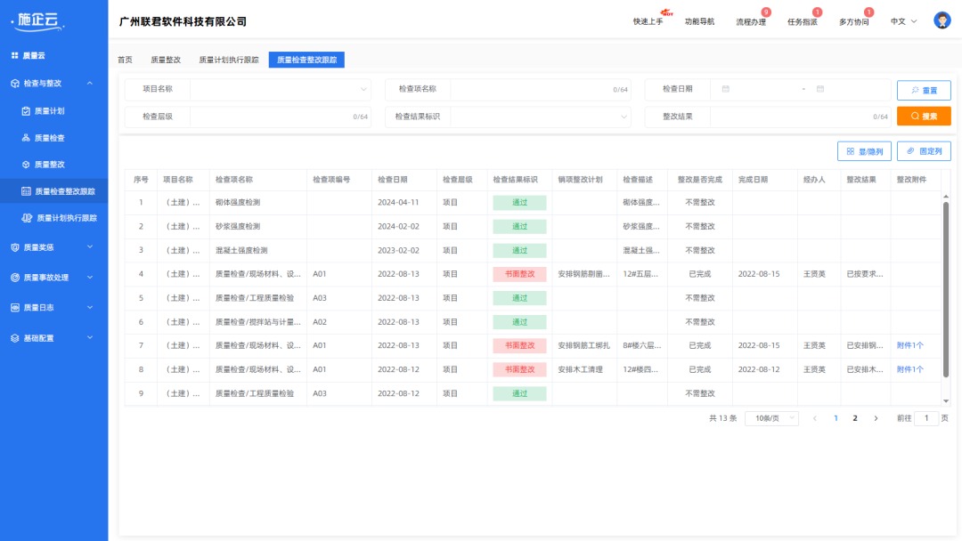Select the 质量计划 sidebar icon

point(48,110)
